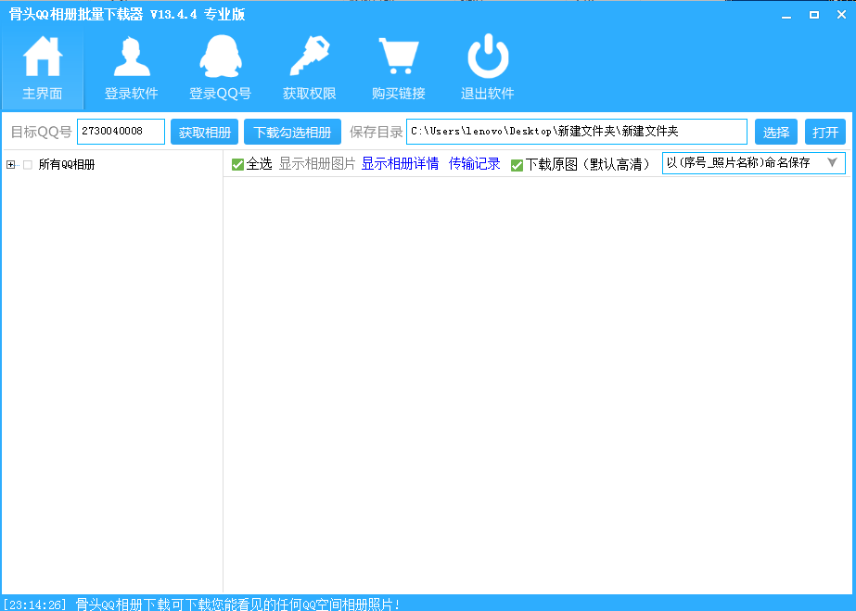Open the 传输记录 link

click(475, 164)
